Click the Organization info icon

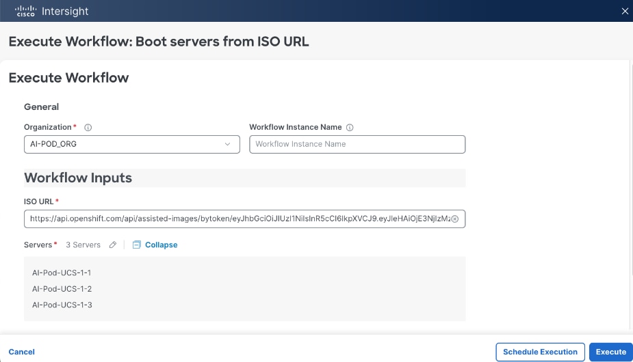coord(88,127)
